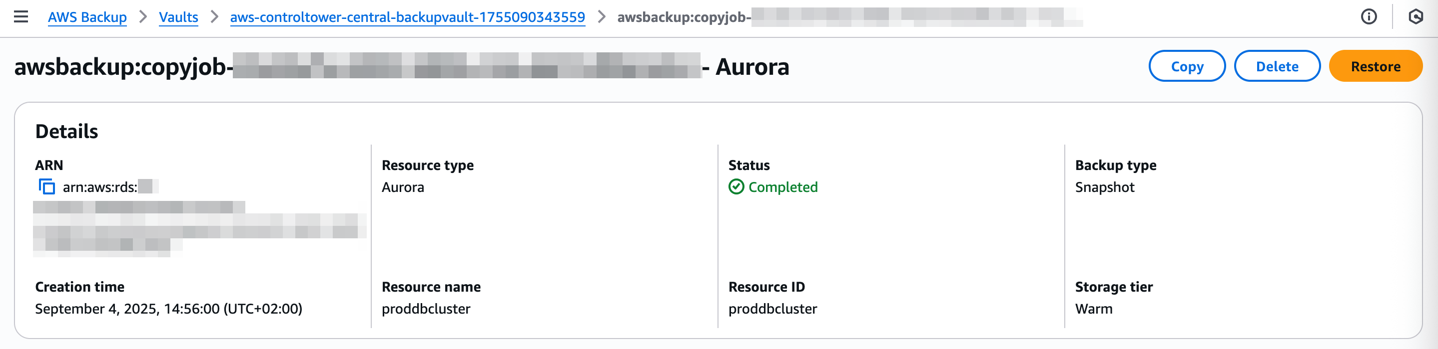Click the arn:aws:rds: text
Screen dimensions: 1438x349
click(x=100, y=187)
